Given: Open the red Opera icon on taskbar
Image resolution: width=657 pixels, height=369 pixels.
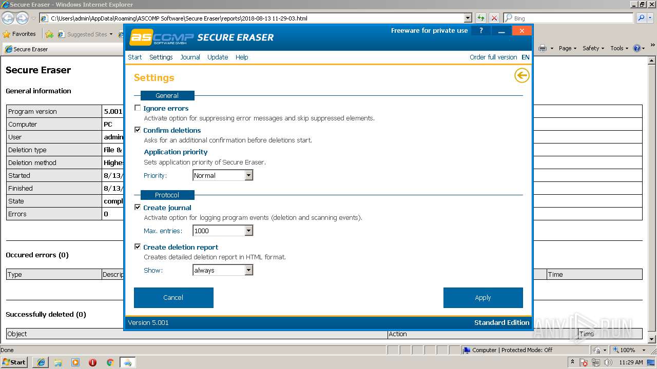Looking at the screenshot, I should coord(92,362).
